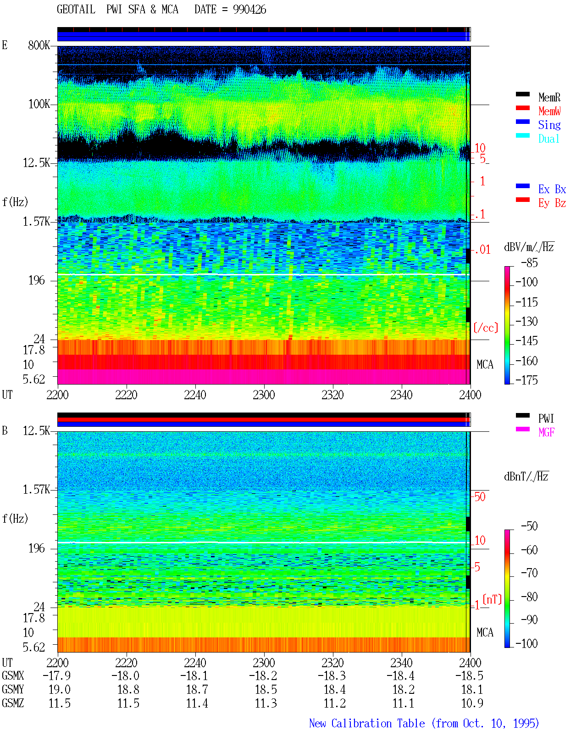Click the MemW legend label

click(549, 111)
